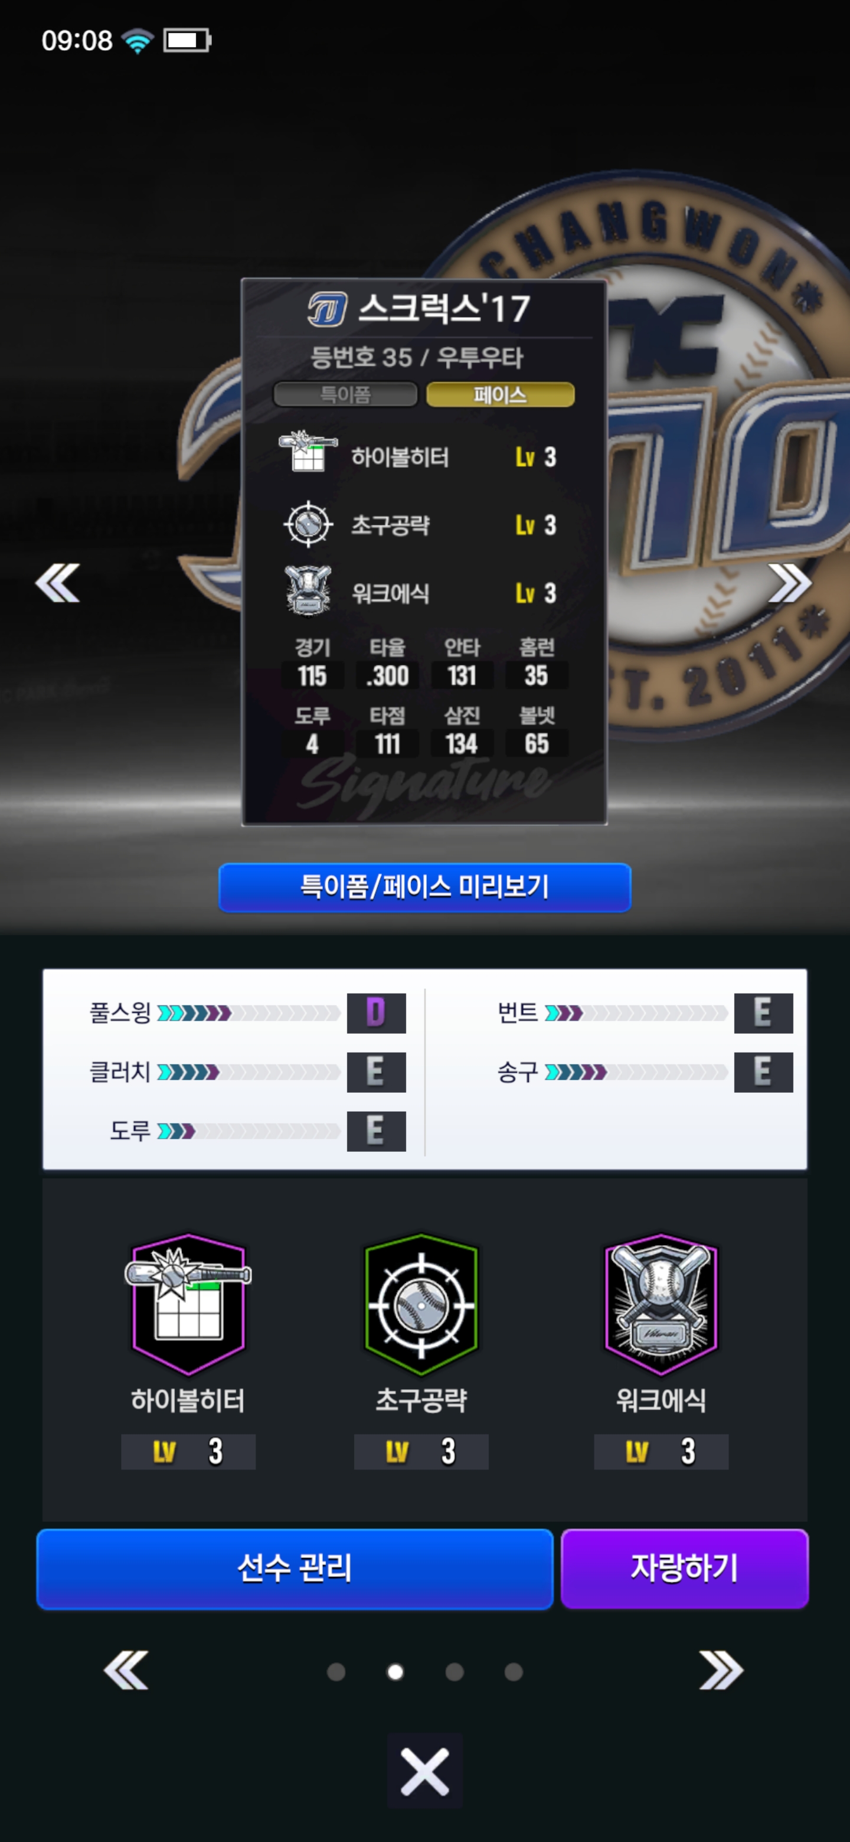850x1842 pixels.
Task: Tap the 워크에식 crossed-bats skill badge
Action: coord(661,1304)
